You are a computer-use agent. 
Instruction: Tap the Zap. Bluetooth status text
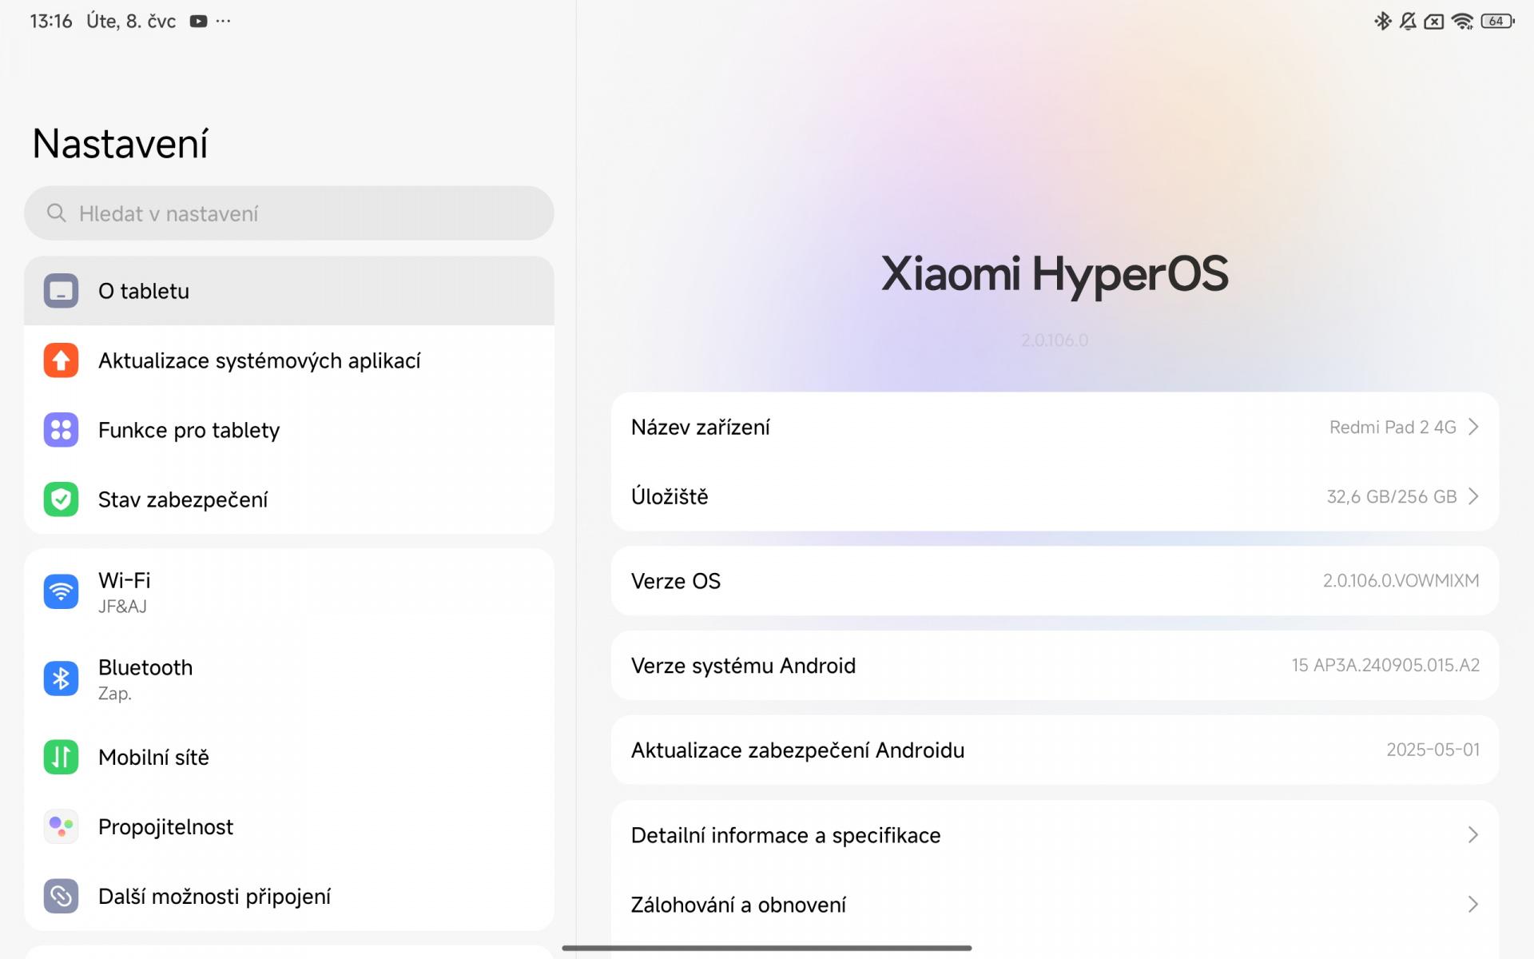[115, 694]
